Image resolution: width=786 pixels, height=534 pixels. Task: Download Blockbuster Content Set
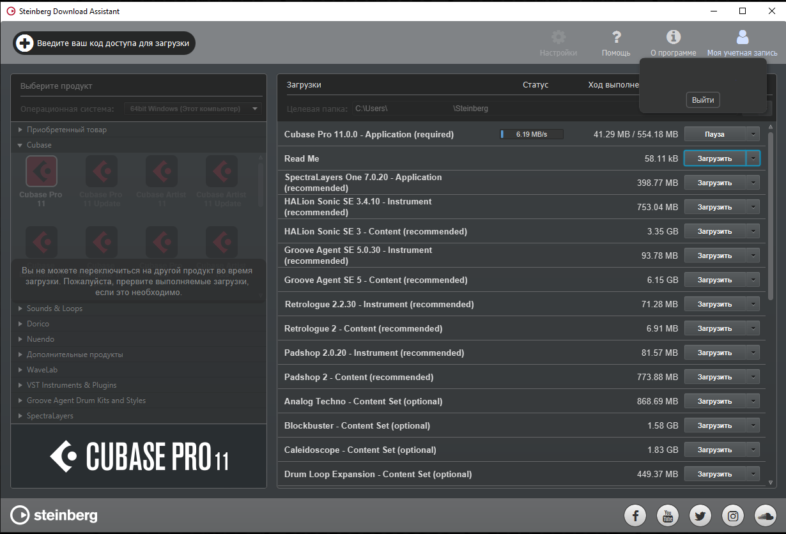[714, 425]
